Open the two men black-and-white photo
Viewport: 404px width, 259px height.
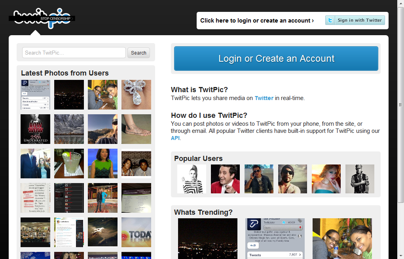pos(136,163)
